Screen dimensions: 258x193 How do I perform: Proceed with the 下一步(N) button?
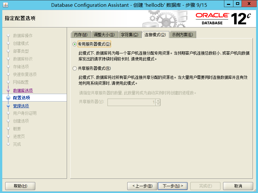click(173, 186)
